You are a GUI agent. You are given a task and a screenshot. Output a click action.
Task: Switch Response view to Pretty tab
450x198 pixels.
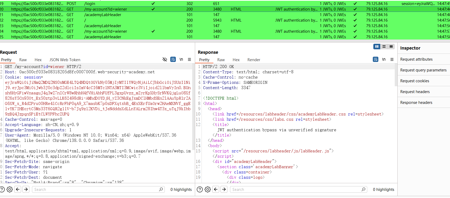coord(204,60)
